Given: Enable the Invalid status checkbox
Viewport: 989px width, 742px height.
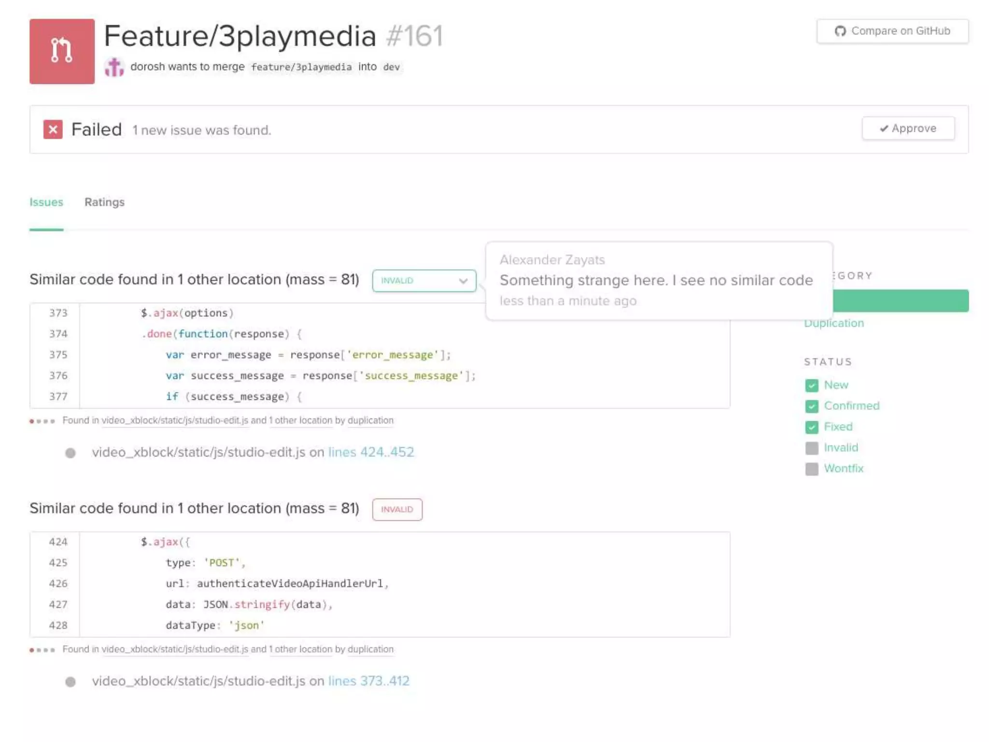Looking at the screenshot, I should (812, 448).
